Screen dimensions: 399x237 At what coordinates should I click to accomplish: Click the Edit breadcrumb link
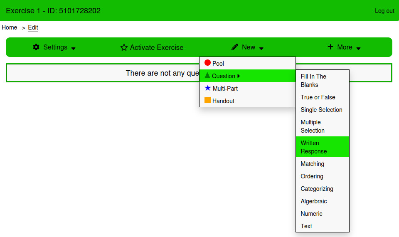[x=33, y=27]
